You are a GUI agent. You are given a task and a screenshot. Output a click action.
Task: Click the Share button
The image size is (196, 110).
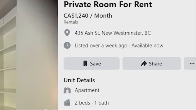(x=152, y=64)
